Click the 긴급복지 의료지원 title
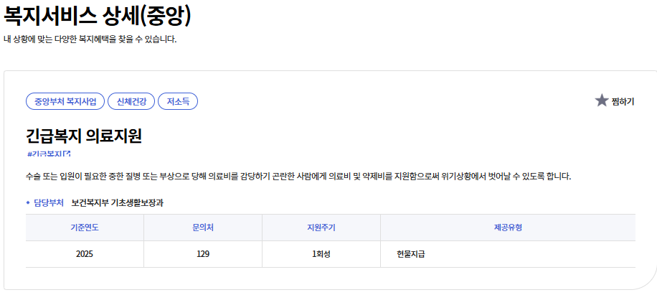The width and height of the screenshot is (657, 295). pos(83,135)
